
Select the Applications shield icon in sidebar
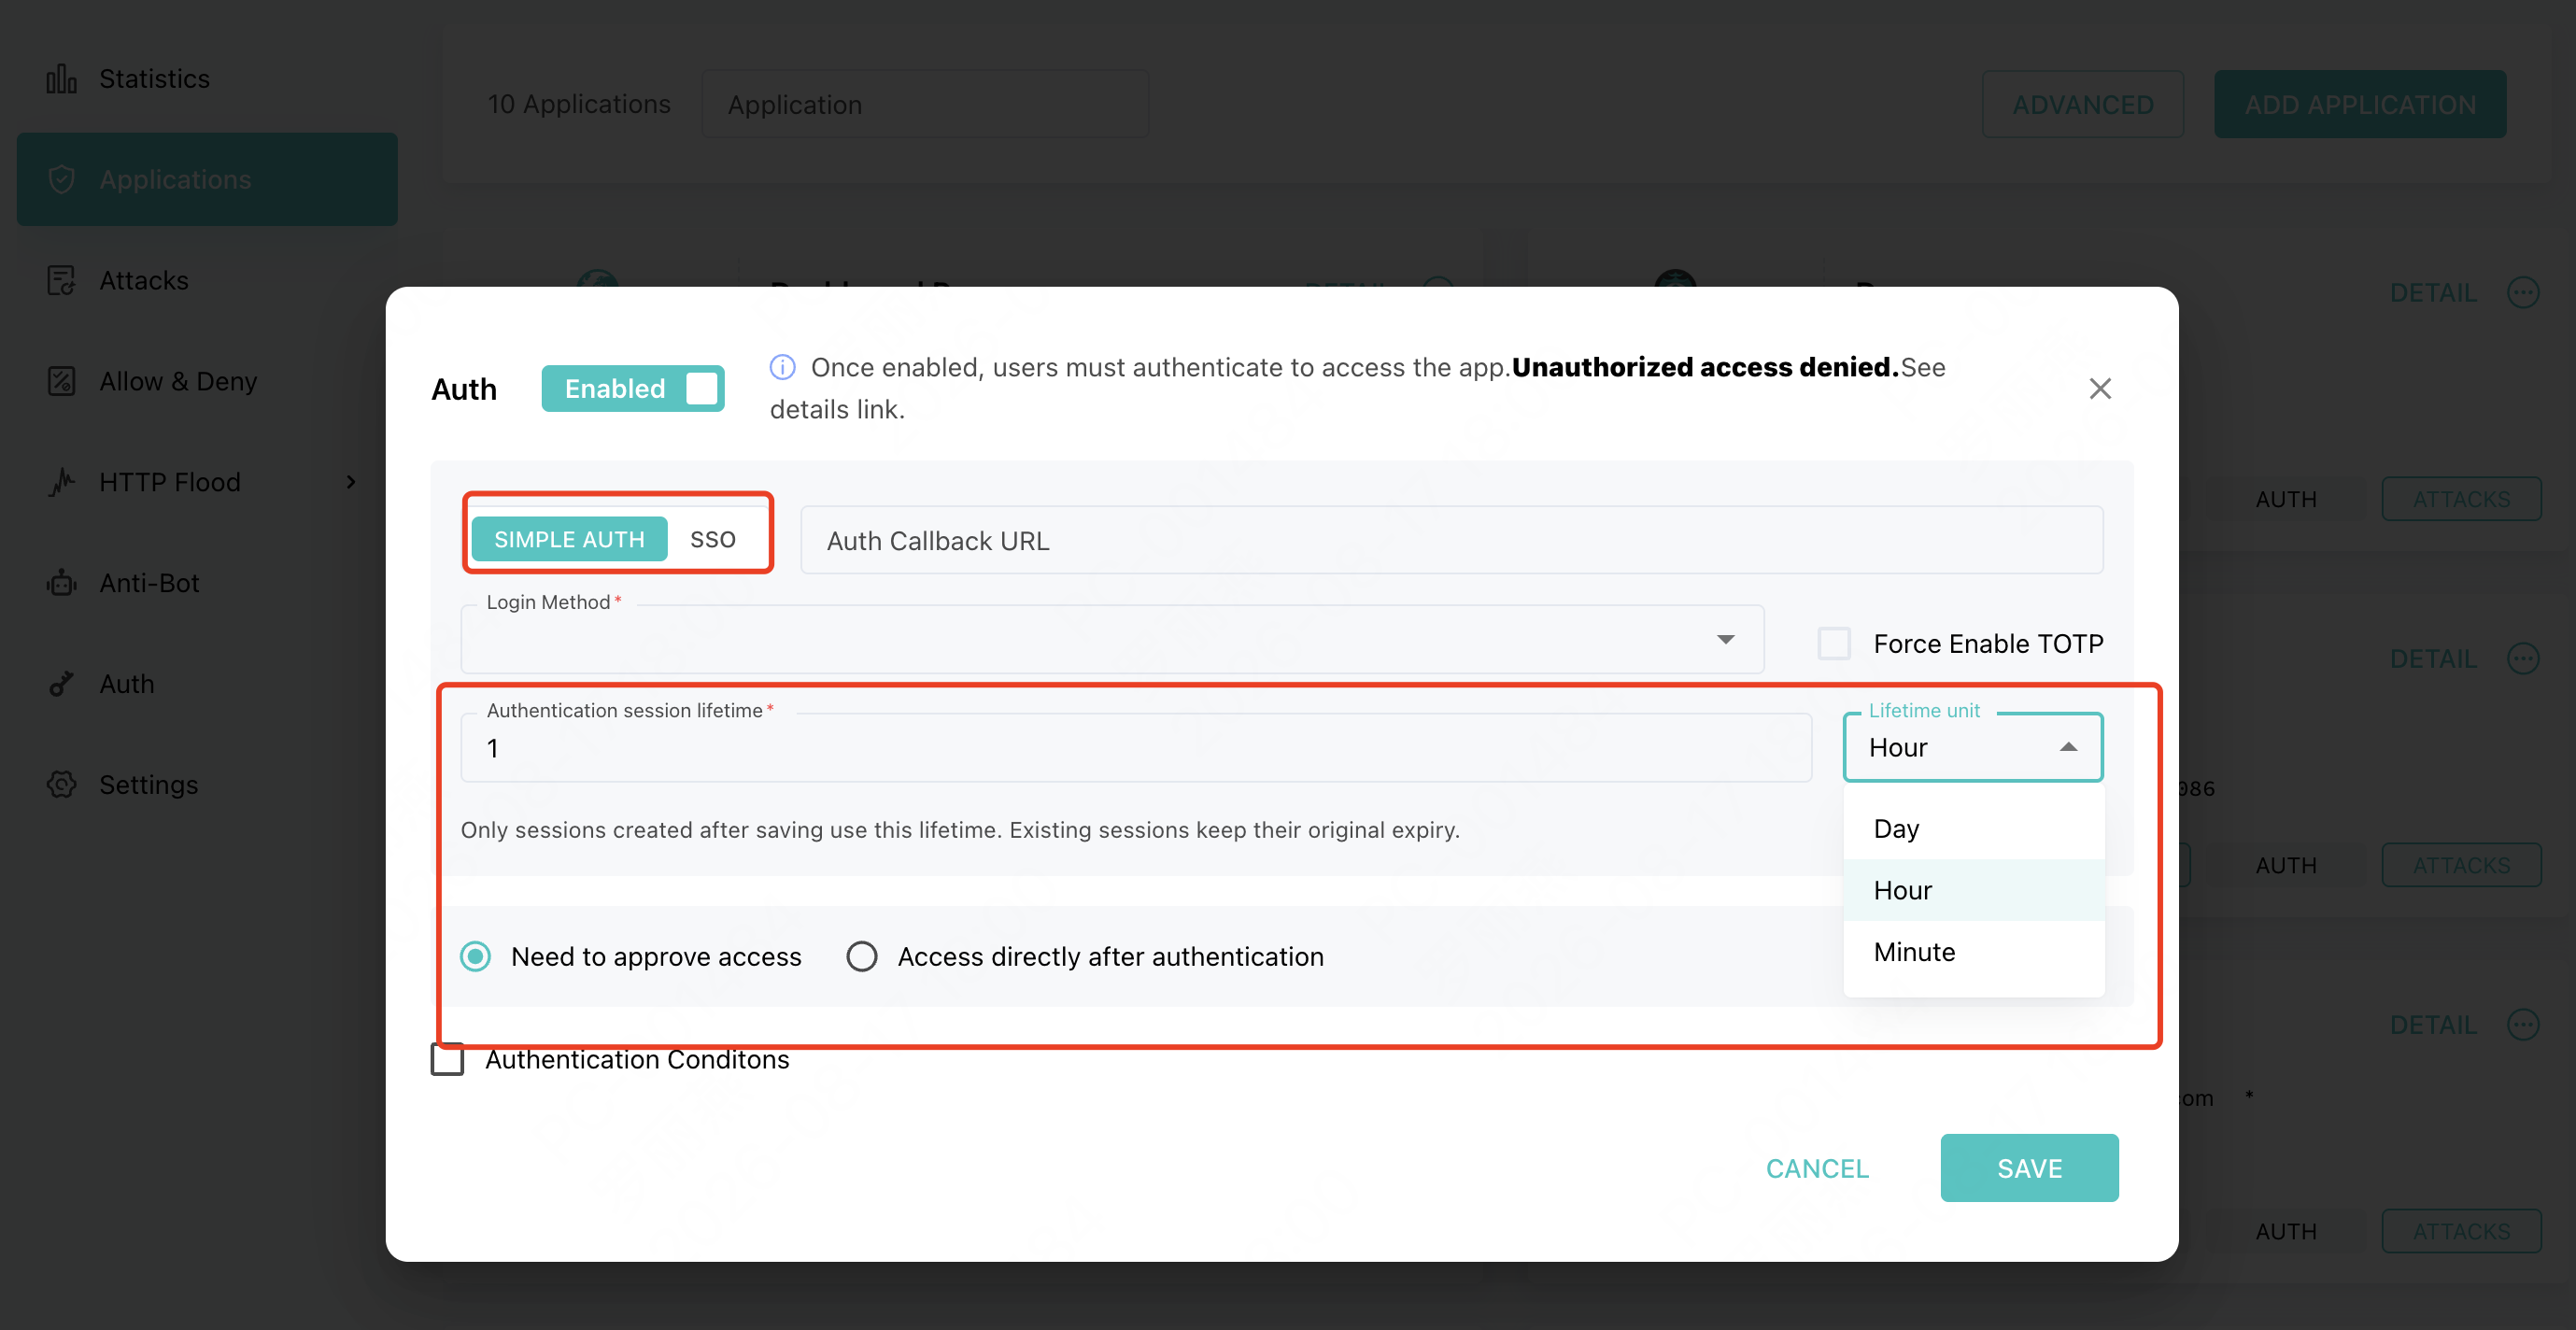pyautogui.click(x=61, y=179)
